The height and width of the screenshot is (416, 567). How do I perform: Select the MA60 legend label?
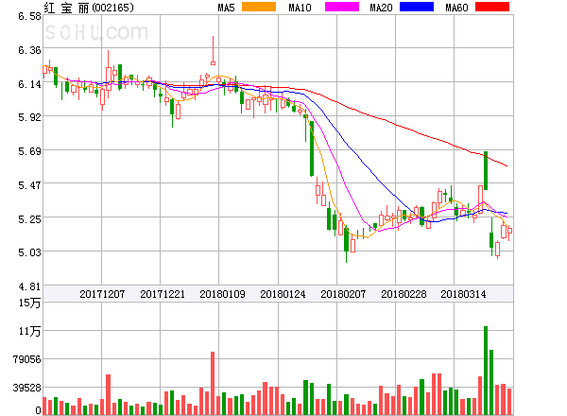tap(458, 8)
